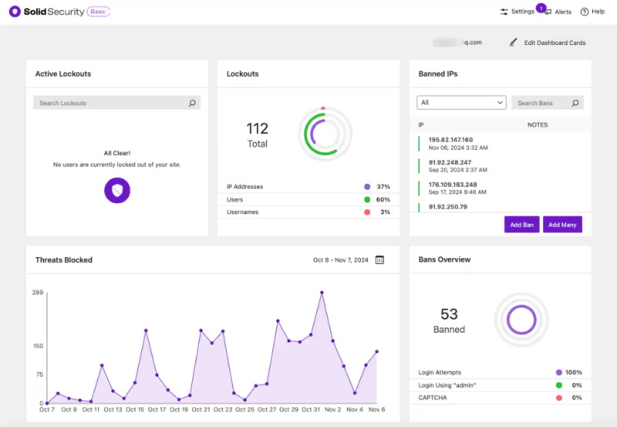This screenshot has width=617, height=427.
Task: Click the Oct 21 axis label
Action: 201,410
